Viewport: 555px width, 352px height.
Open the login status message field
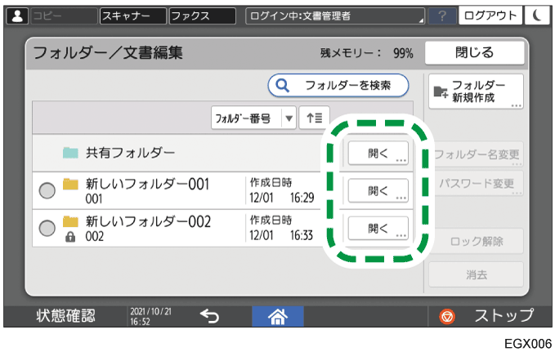(x=335, y=16)
